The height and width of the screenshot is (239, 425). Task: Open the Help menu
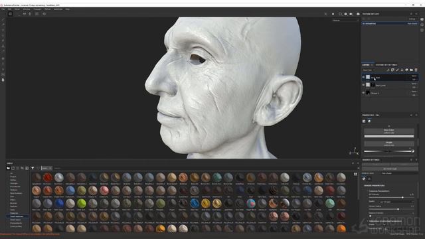68,9
